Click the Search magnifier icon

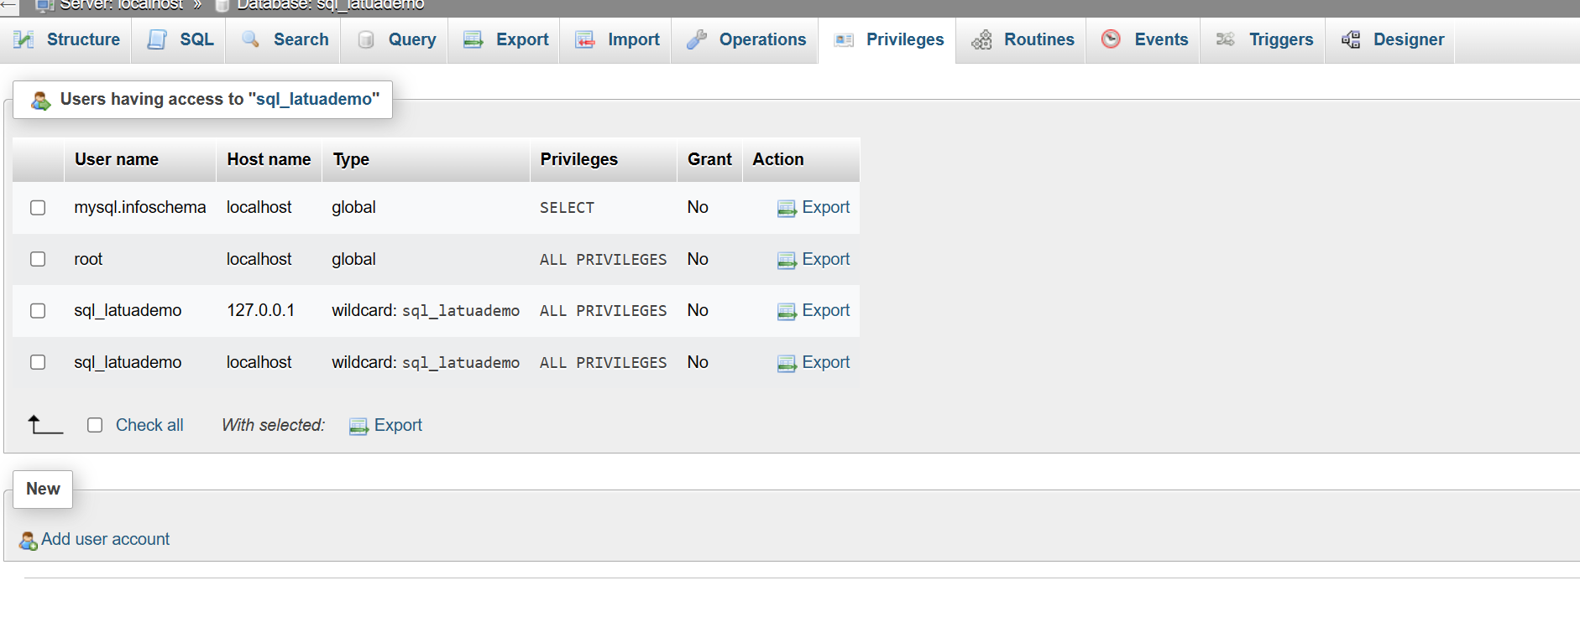coord(250,39)
